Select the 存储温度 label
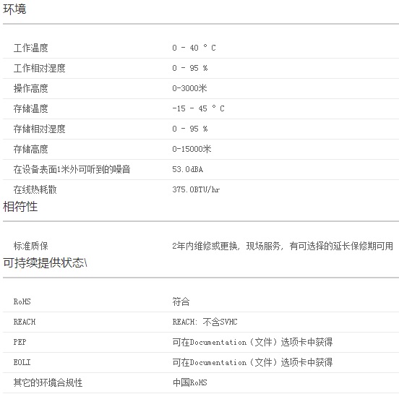The width and height of the screenshot is (399, 394). click(31, 108)
